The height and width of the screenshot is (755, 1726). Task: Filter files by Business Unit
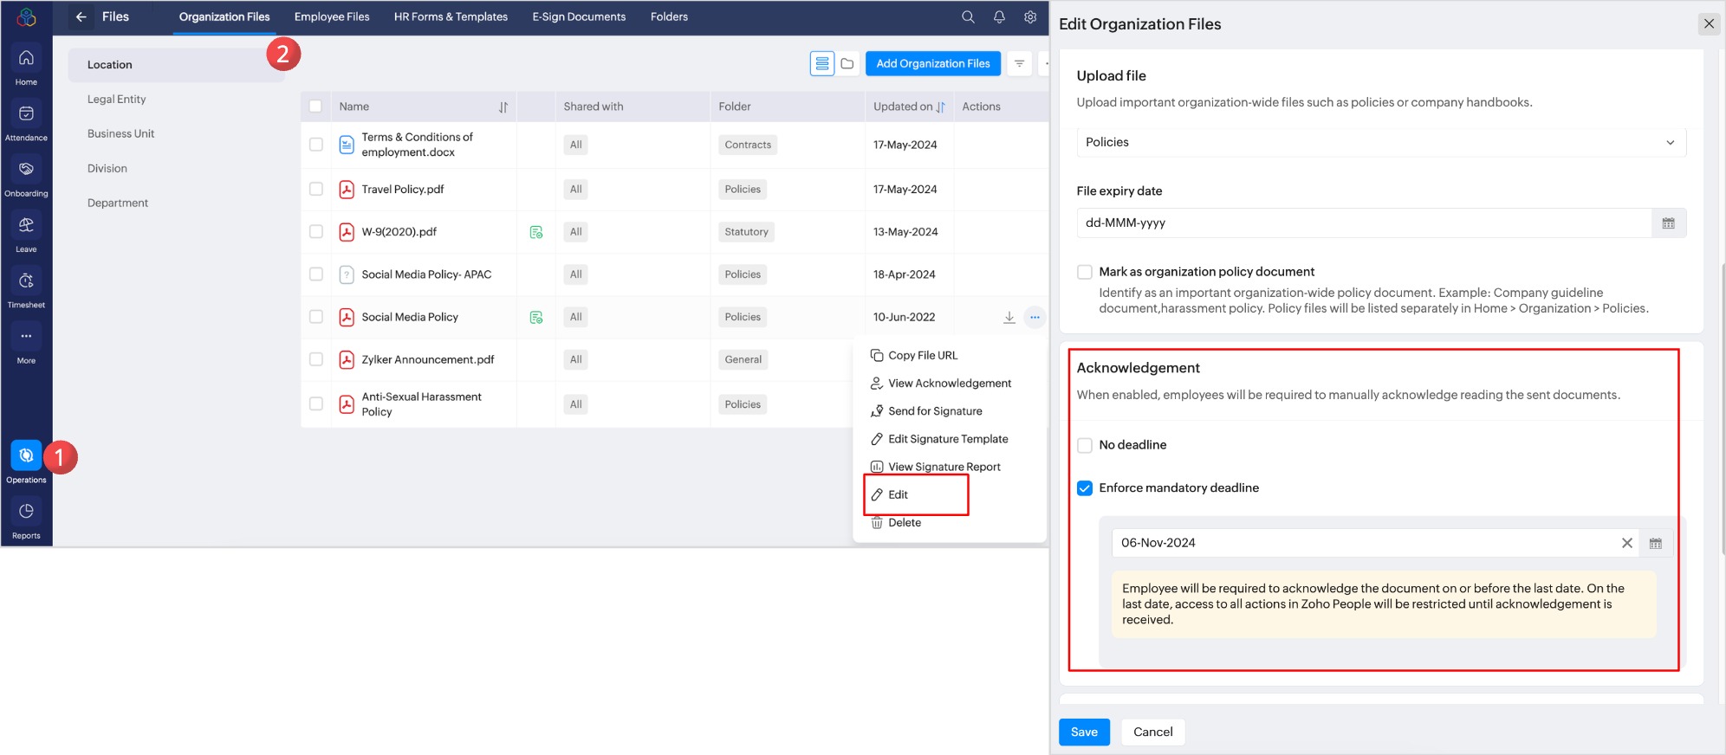coord(120,134)
